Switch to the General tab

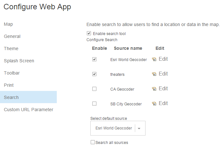point(12,36)
